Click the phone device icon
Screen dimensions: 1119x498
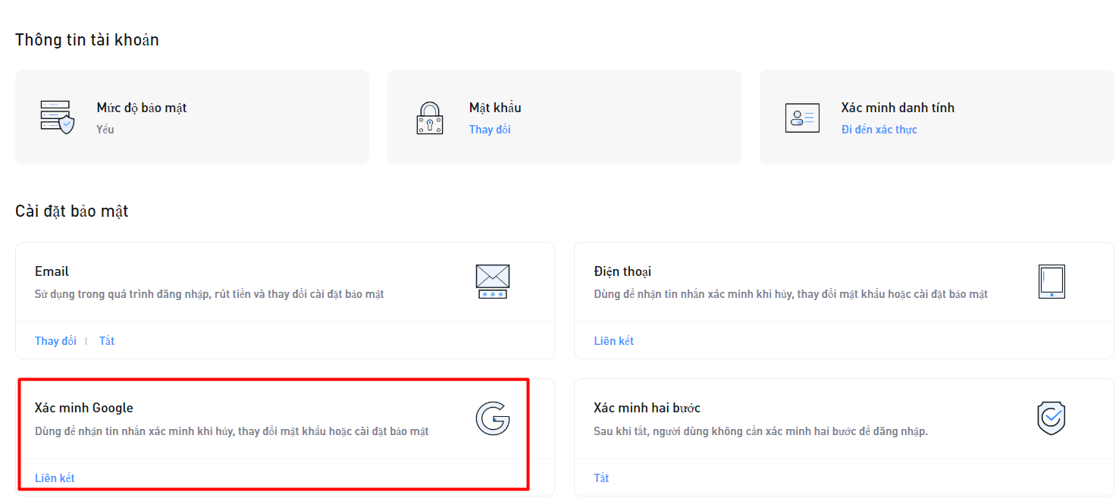coord(1052,281)
